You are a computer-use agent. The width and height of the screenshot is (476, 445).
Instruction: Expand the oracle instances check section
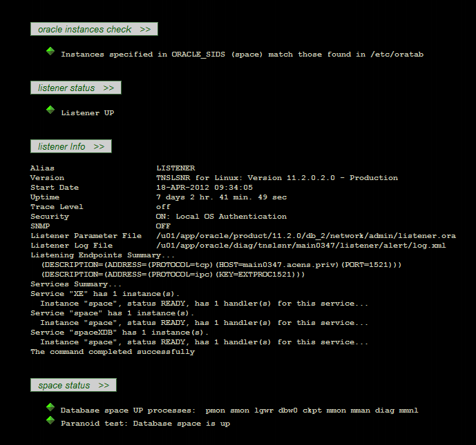click(x=94, y=29)
